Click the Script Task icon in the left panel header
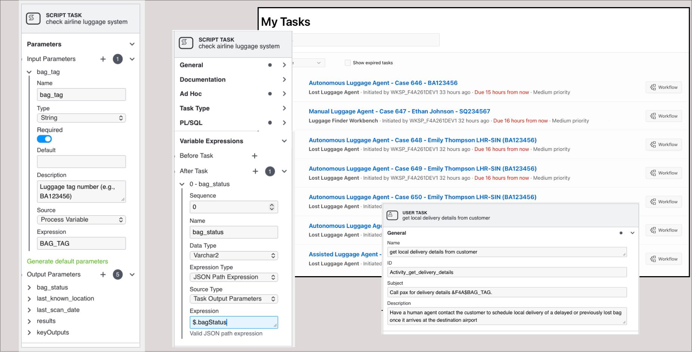This screenshot has height=352, width=692. 33,18
